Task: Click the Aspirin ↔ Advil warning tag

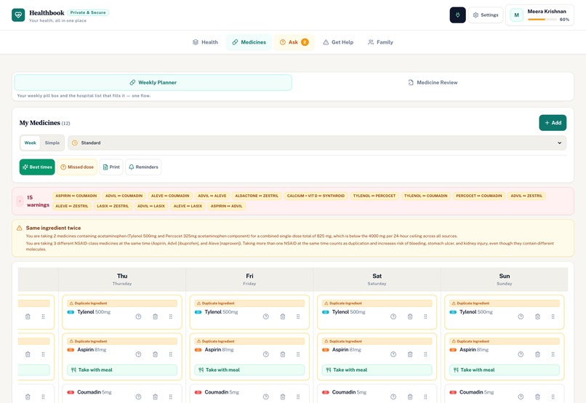Action: 227,206
